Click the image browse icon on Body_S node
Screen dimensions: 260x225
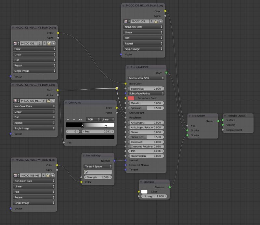pos(15,101)
